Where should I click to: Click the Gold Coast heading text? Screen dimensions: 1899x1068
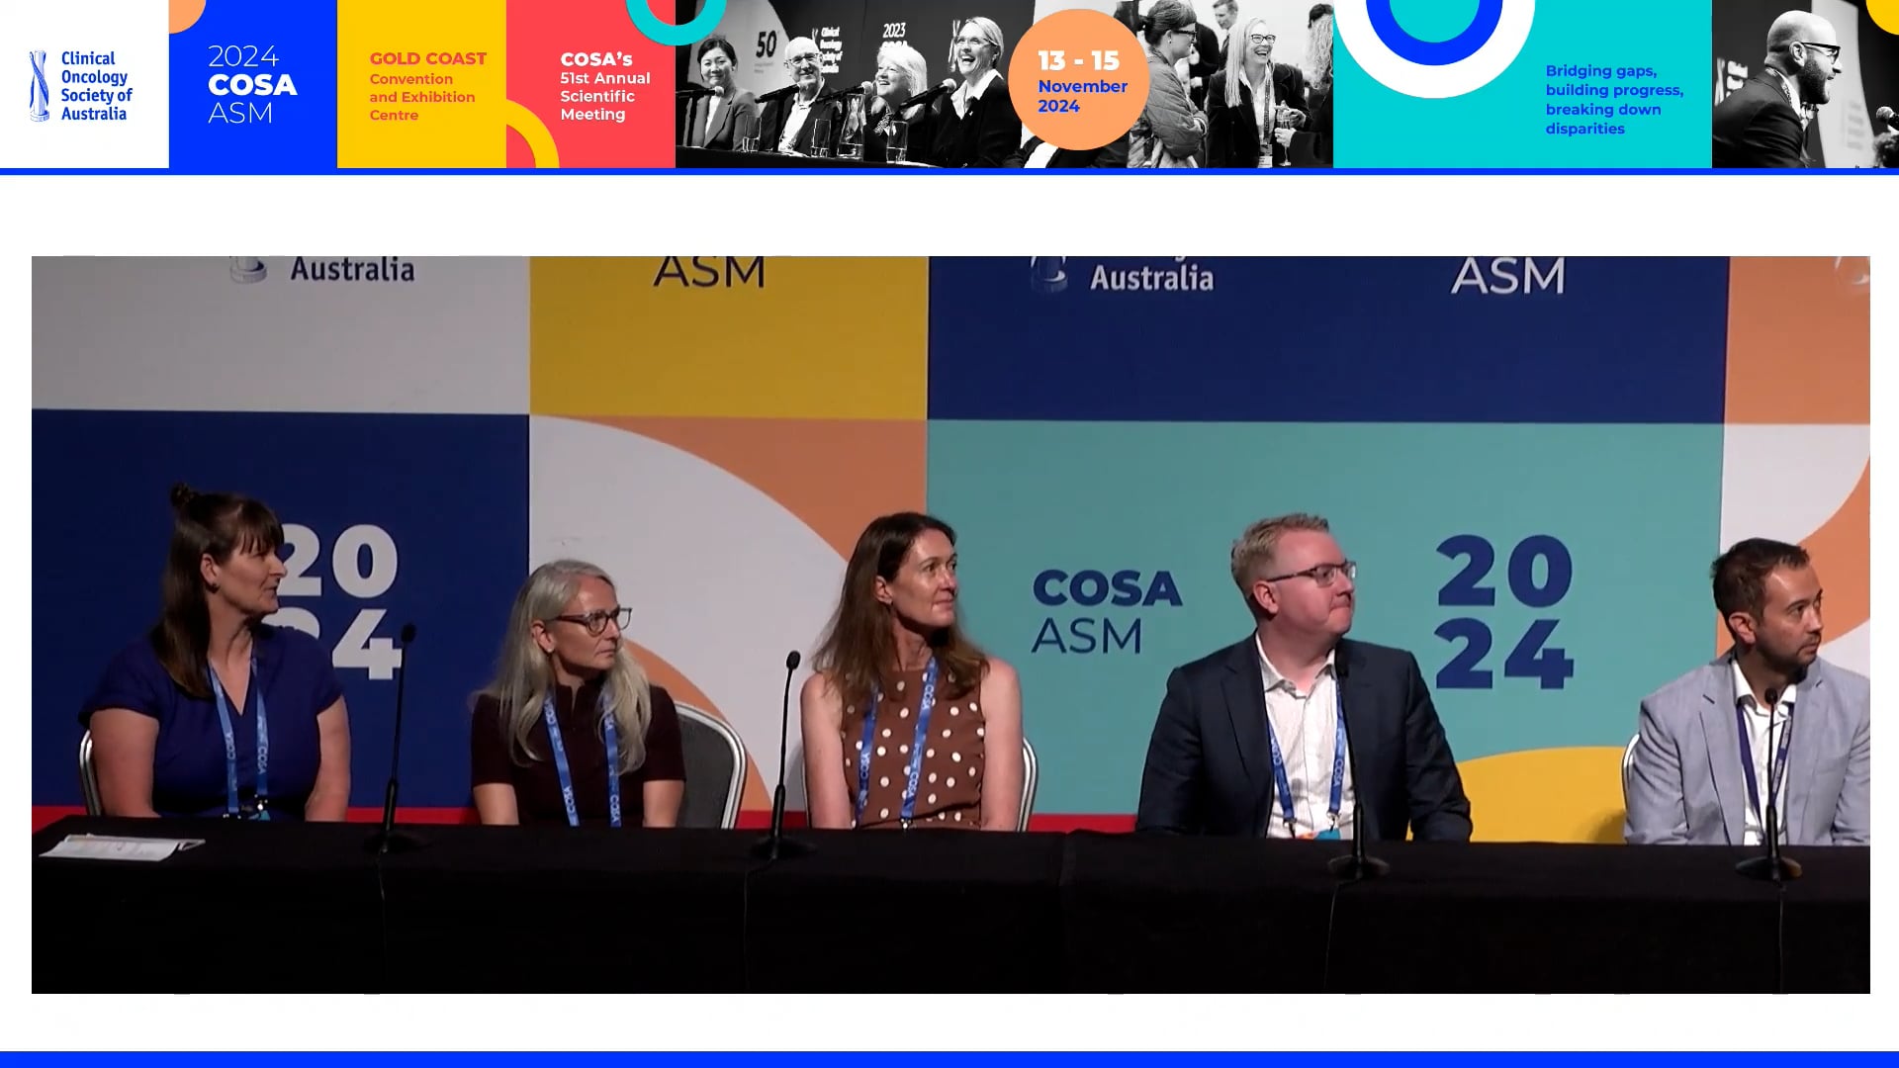coord(427,58)
